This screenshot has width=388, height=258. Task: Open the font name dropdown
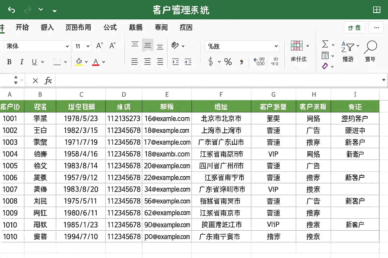coord(67,46)
